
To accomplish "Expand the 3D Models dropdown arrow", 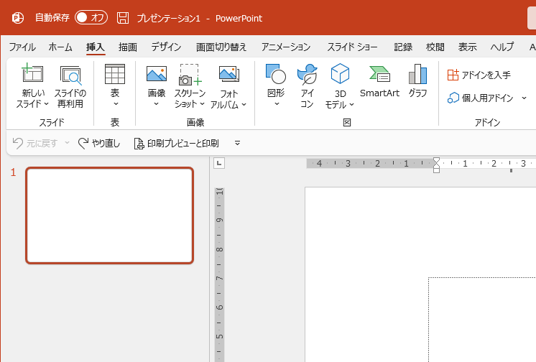I will 351,105.
